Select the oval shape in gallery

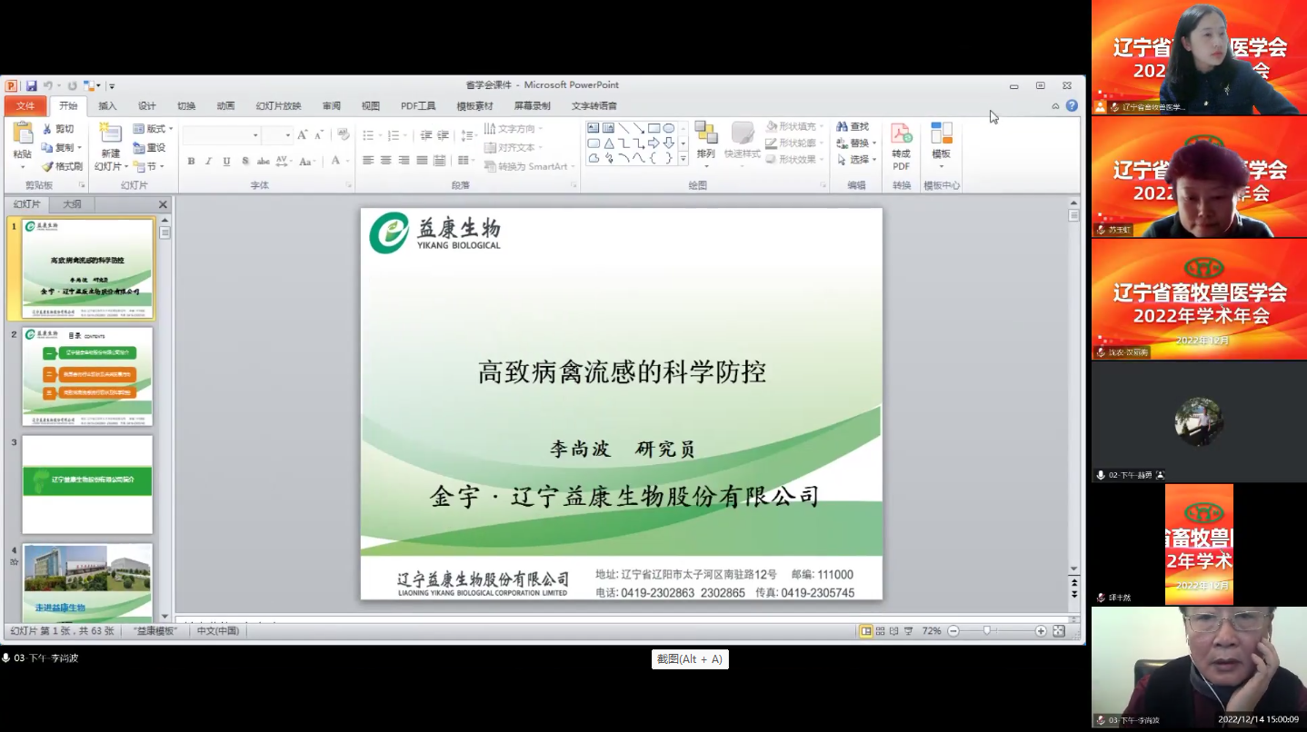click(x=669, y=128)
